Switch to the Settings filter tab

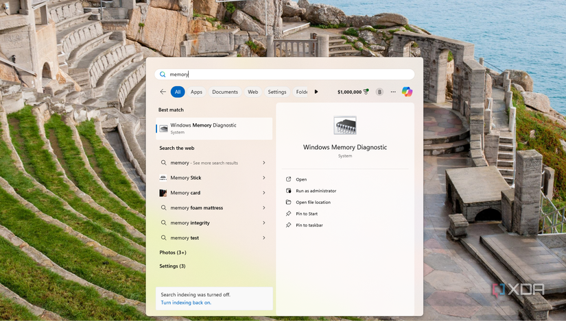click(277, 92)
